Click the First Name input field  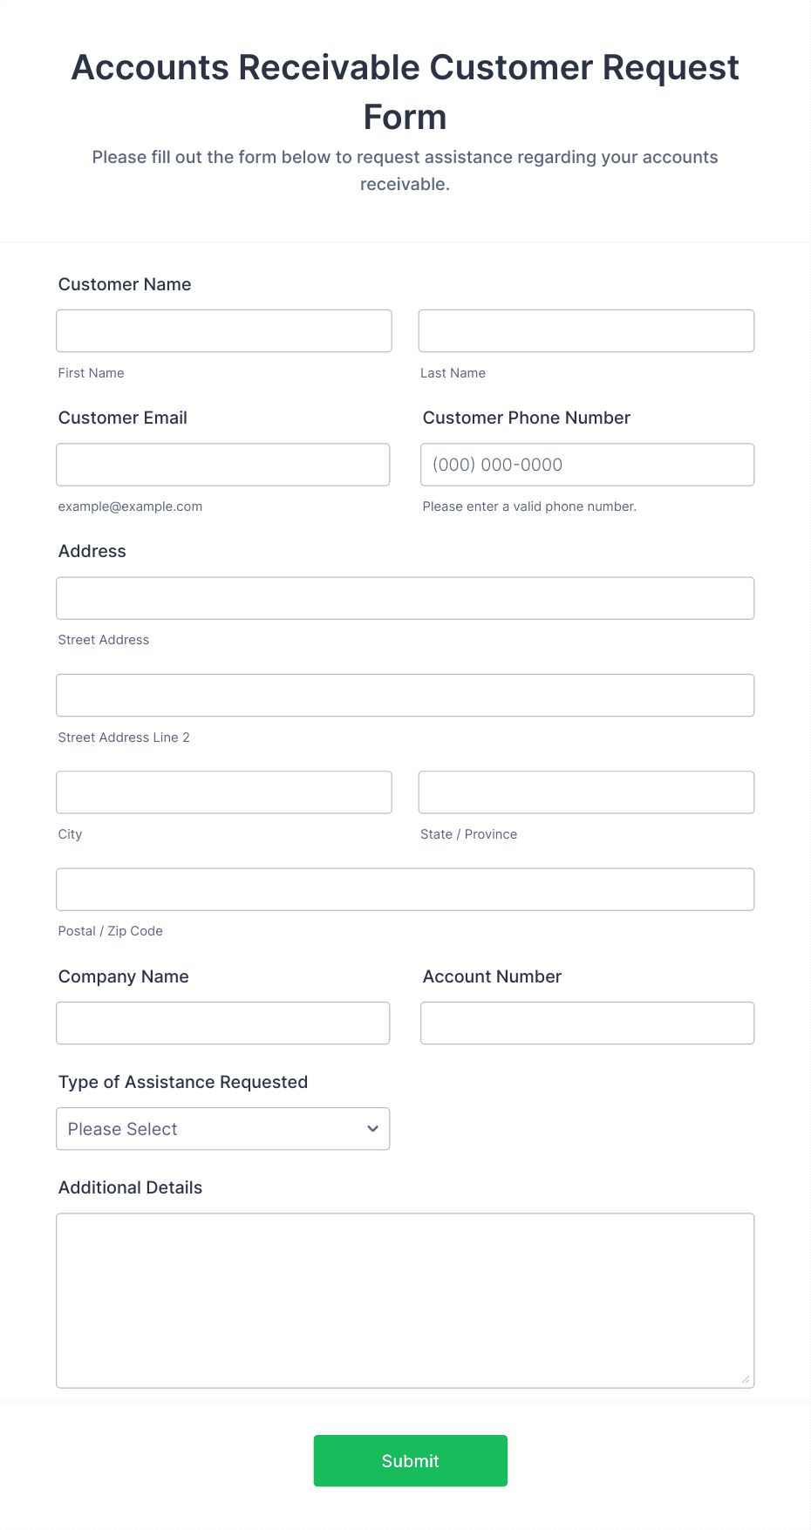[x=223, y=330]
